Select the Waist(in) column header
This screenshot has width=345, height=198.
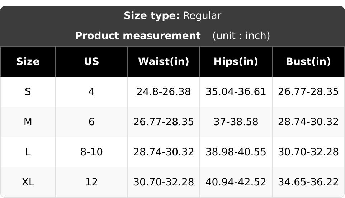(x=164, y=62)
